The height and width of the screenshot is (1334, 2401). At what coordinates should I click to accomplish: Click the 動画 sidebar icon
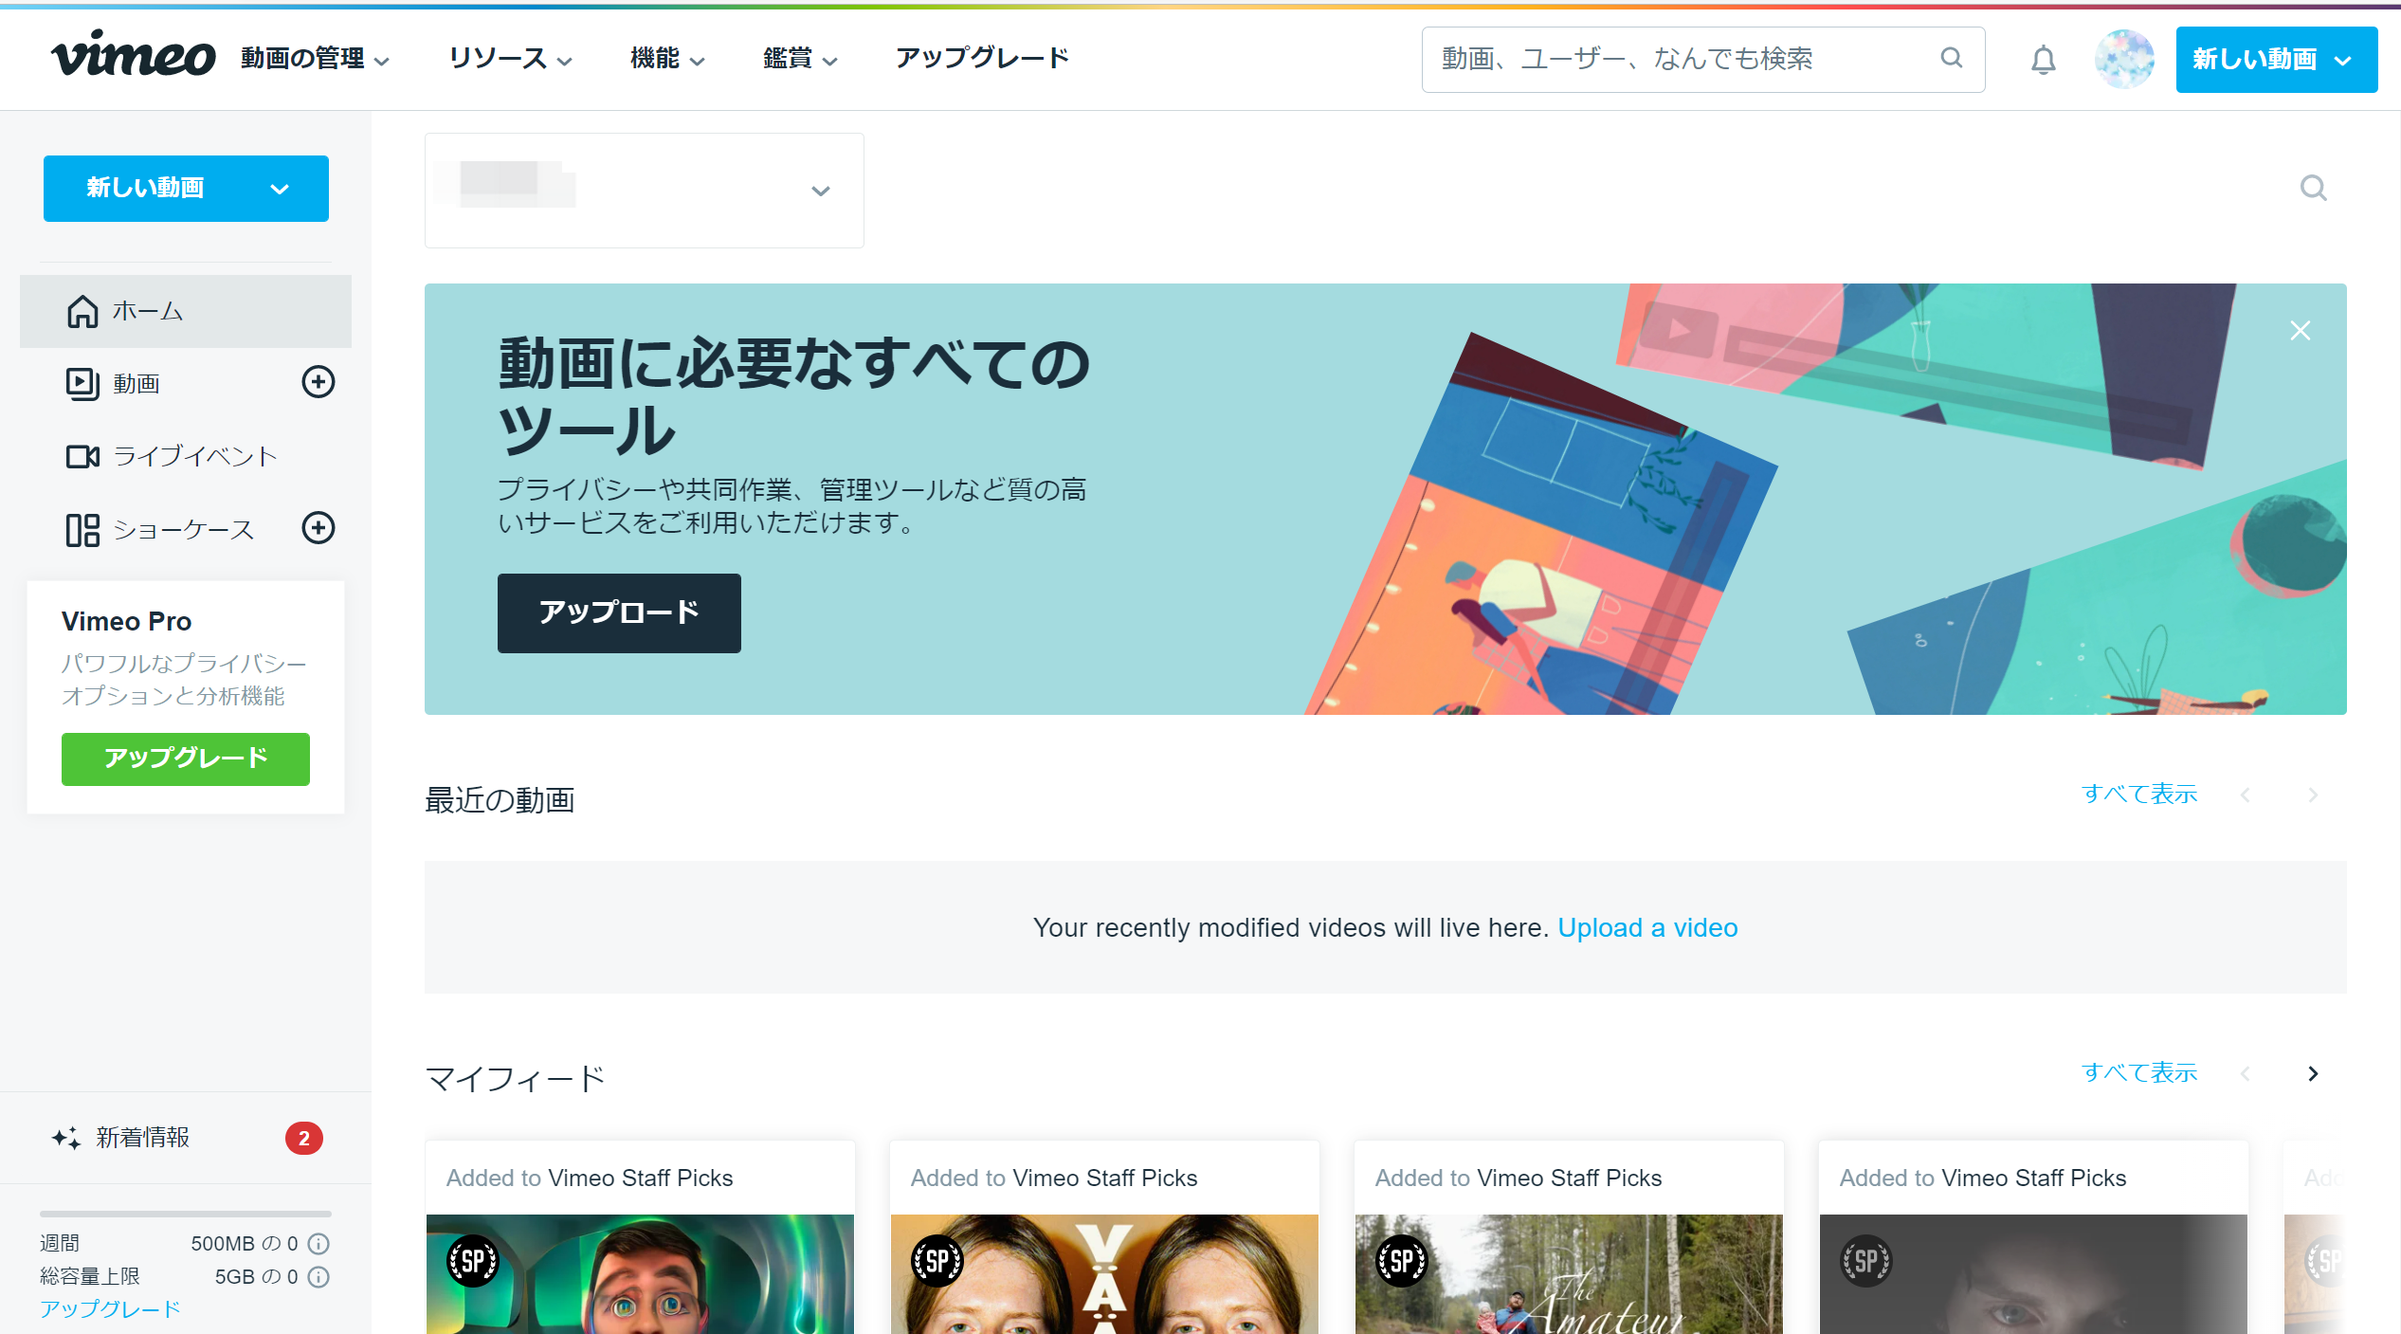82,383
